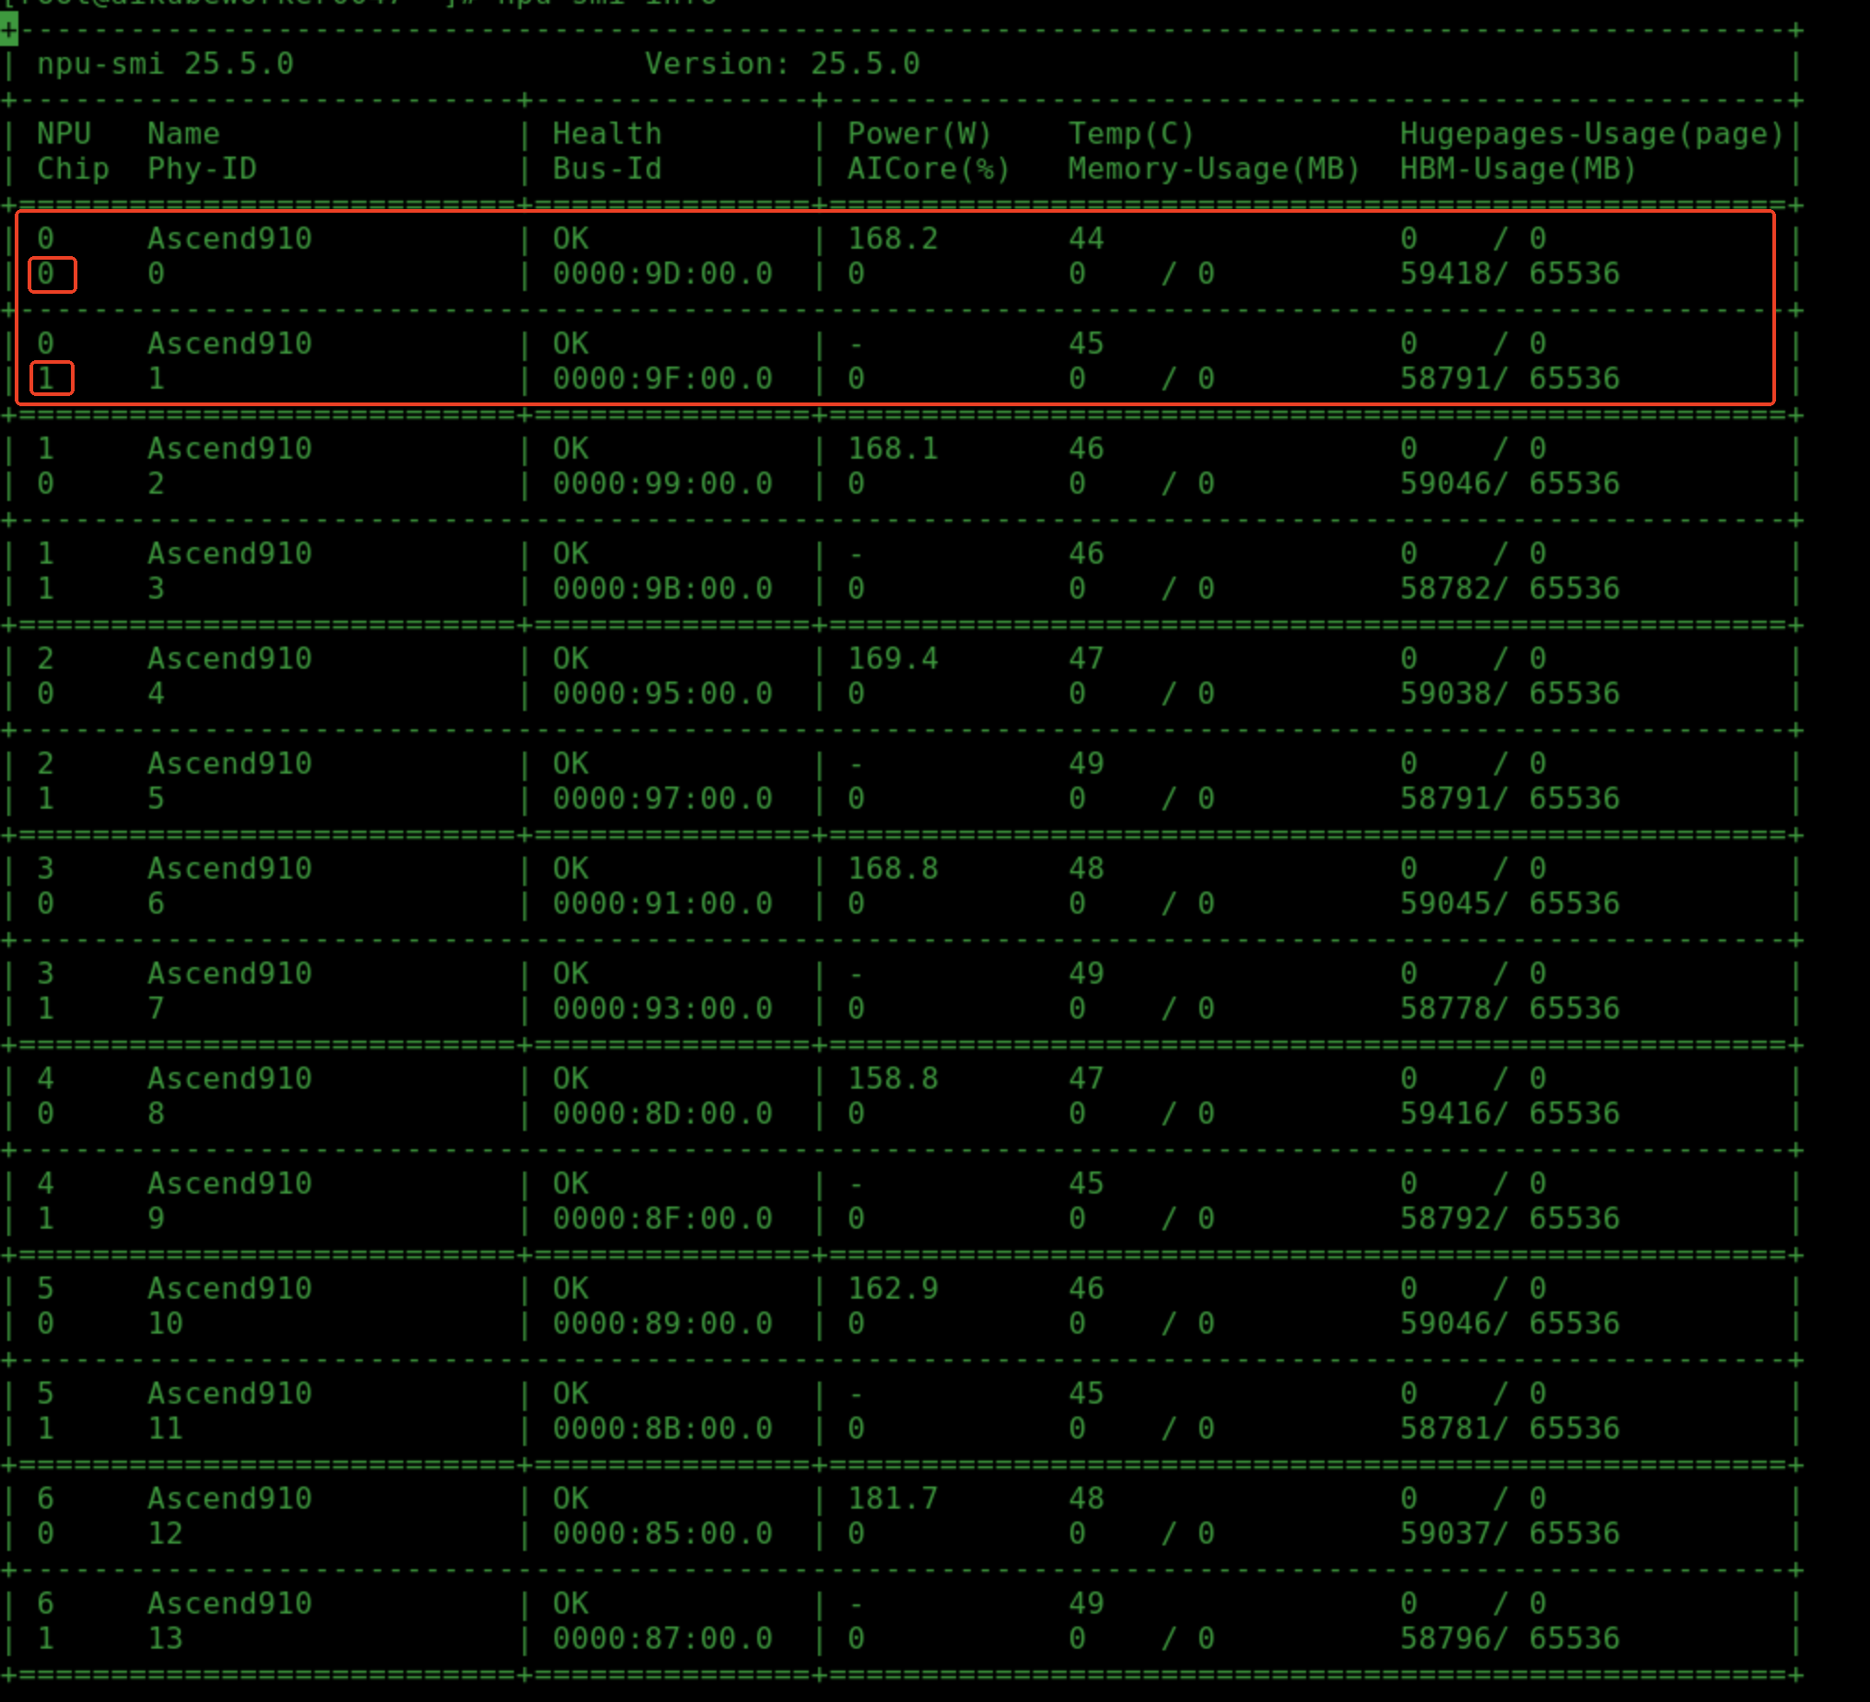Click bus ID "0000:93:00.0"
This screenshot has width=1870, height=1702.
tap(662, 1008)
